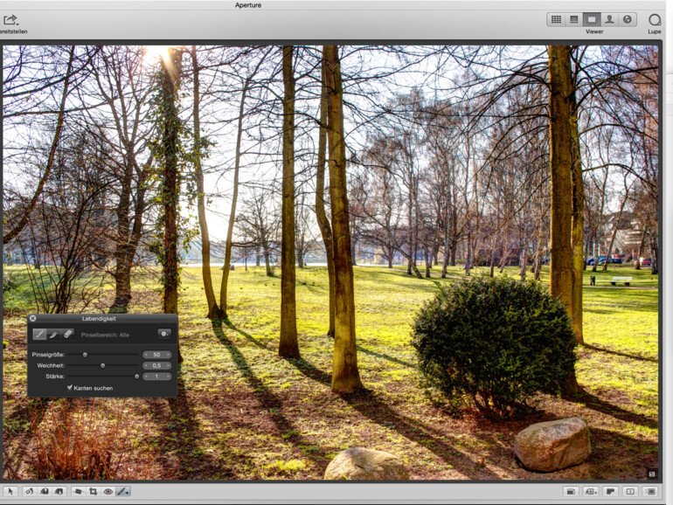Screen dimensions: 673x505
Task: Select the Straighten tool
Action: coord(78,491)
